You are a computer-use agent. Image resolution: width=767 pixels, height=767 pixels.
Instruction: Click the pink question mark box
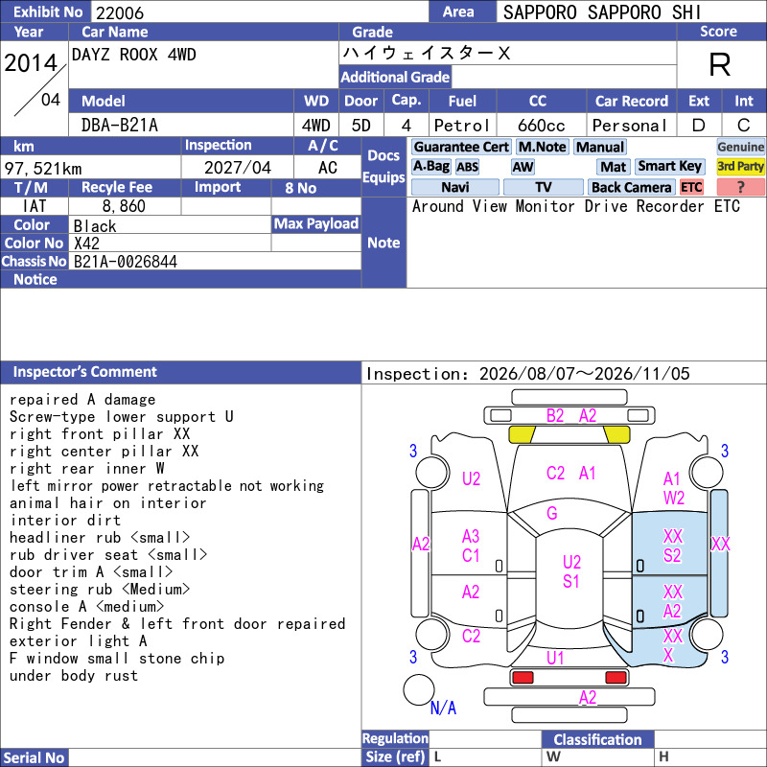click(x=740, y=187)
